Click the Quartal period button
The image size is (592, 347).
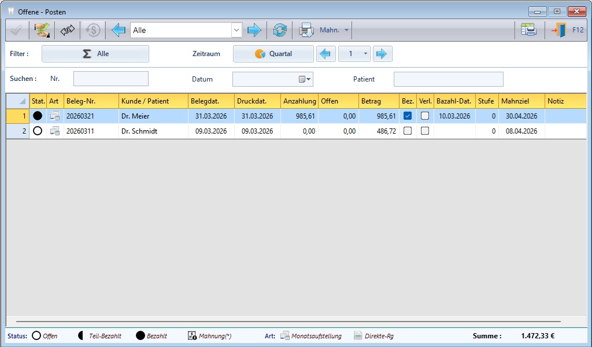(273, 54)
